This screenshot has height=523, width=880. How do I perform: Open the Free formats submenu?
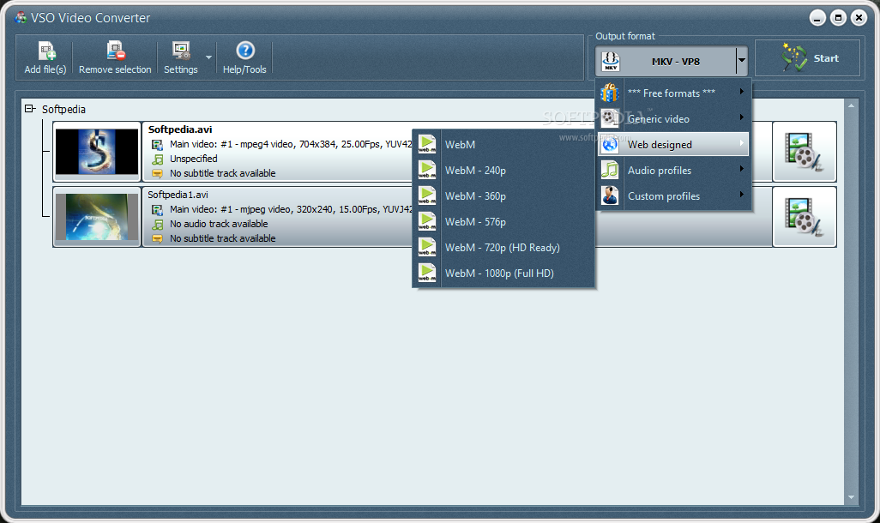(x=673, y=93)
